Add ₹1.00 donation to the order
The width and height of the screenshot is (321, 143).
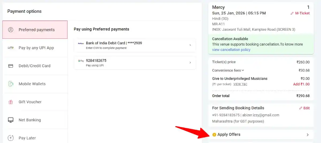[301, 84]
